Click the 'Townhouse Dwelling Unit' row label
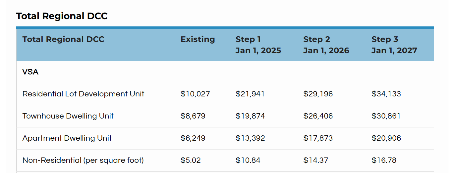Screen dimensions: 455x173 (68, 116)
